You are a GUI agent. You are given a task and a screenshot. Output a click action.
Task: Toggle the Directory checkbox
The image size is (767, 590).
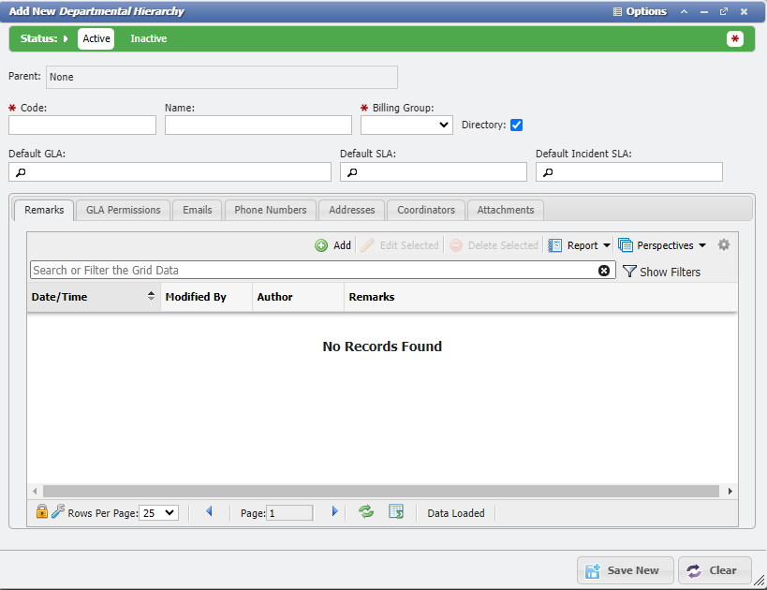click(x=516, y=125)
